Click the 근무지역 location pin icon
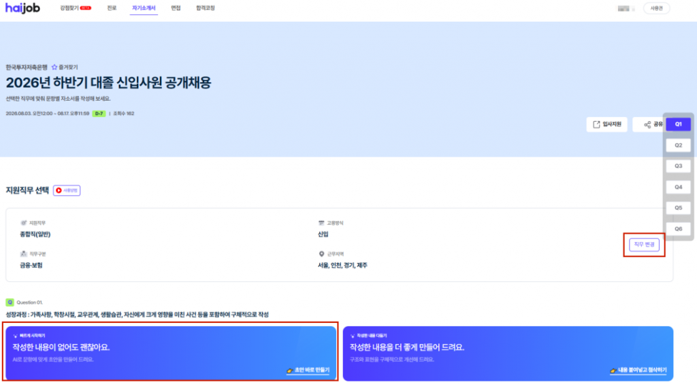Screen dimensions: 697x384 (321, 254)
